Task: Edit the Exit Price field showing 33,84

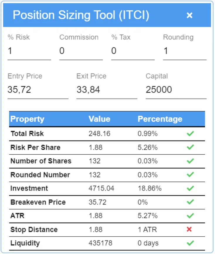Action: point(107,90)
